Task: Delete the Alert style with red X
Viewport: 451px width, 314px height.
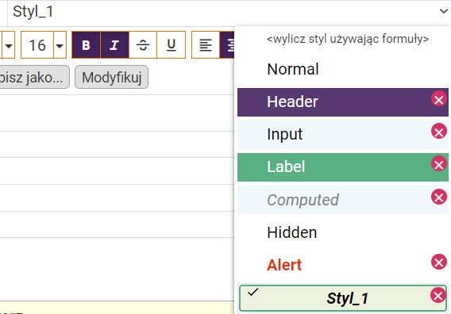Action: pos(438,262)
